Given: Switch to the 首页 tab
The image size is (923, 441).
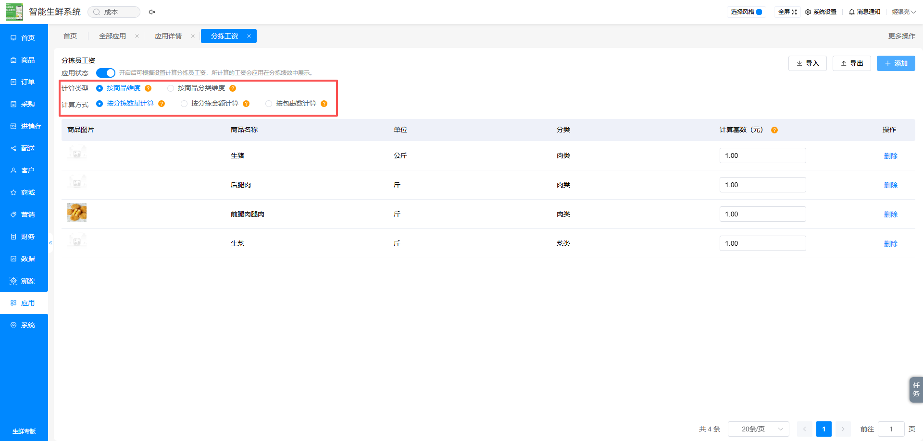Looking at the screenshot, I should (x=70, y=36).
